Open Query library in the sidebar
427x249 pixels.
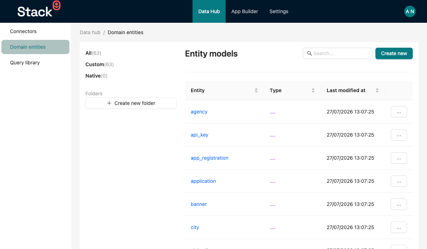point(35,63)
